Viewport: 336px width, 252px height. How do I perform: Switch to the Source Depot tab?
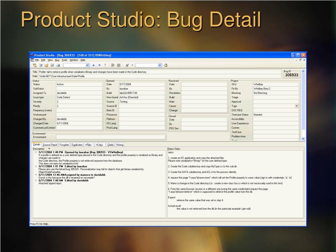50,145
